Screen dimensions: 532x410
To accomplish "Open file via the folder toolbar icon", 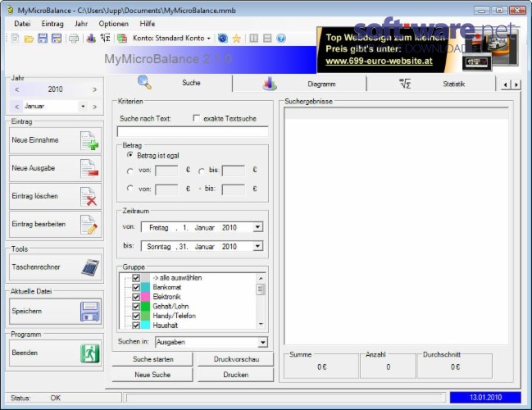I will [x=29, y=39].
